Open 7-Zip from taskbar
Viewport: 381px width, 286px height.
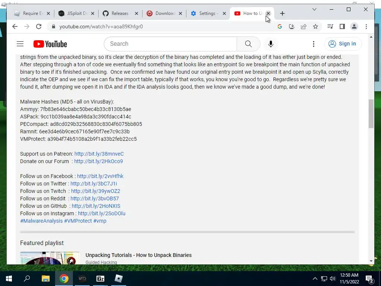(100, 279)
